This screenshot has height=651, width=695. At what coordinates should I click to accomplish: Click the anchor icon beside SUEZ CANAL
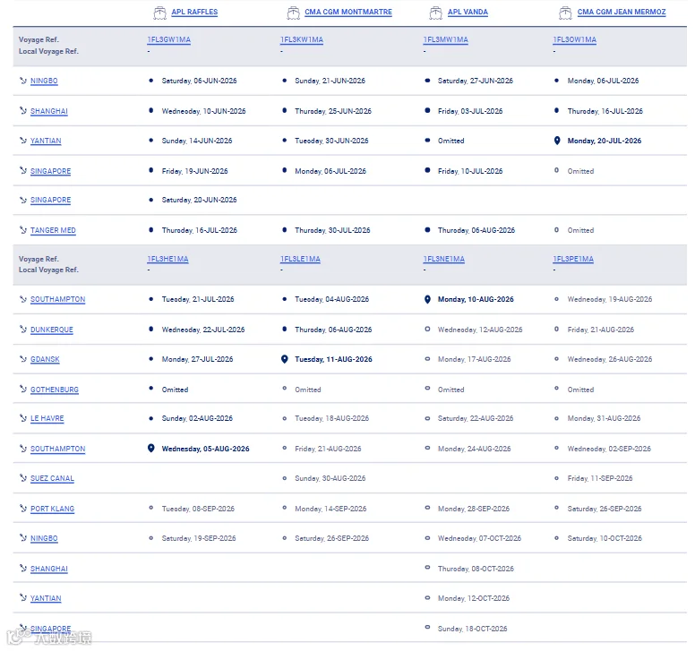[23, 478]
